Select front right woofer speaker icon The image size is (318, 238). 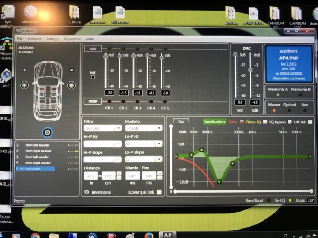tap(72, 85)
